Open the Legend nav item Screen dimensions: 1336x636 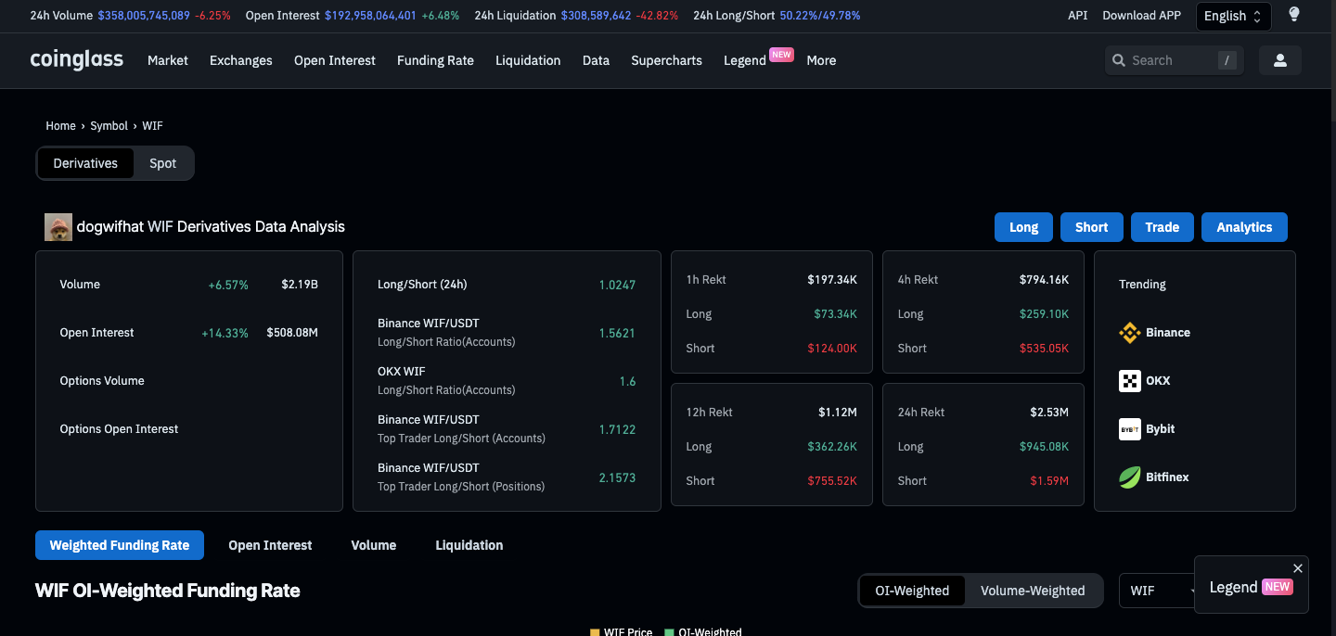click(745, 60)
